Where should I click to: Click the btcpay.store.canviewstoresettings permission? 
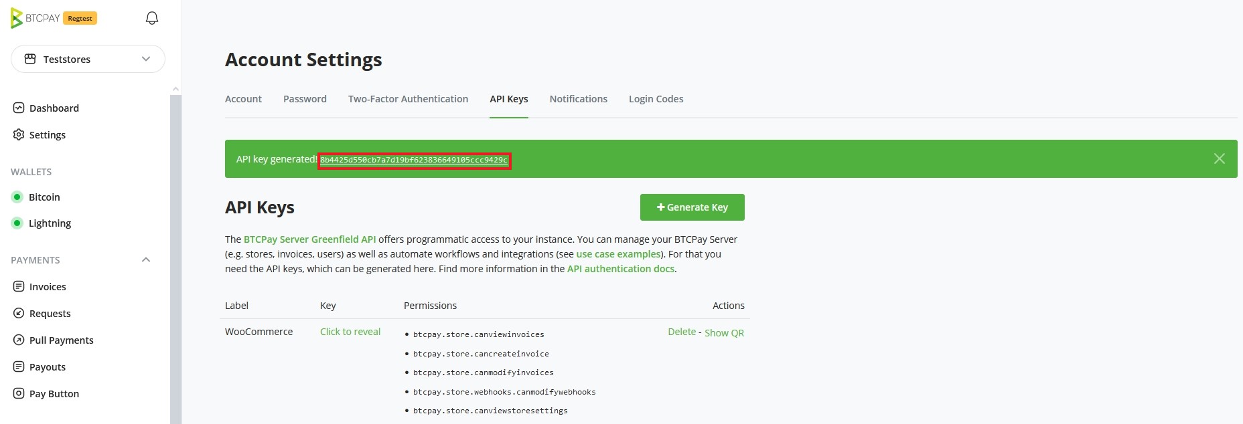click(490, 411)
